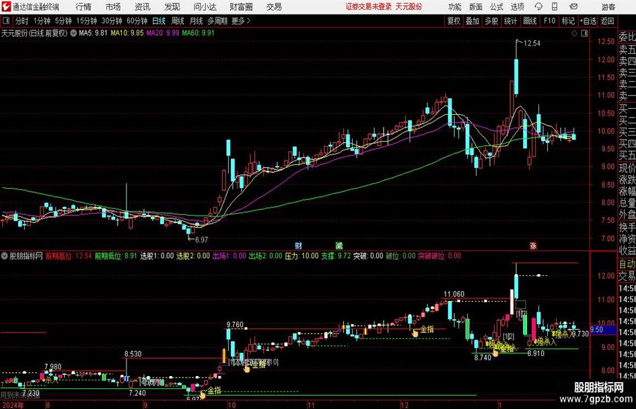636x409 pixels.
Task: Open the mail envelope icon
Action: click(x=573, y=7)
